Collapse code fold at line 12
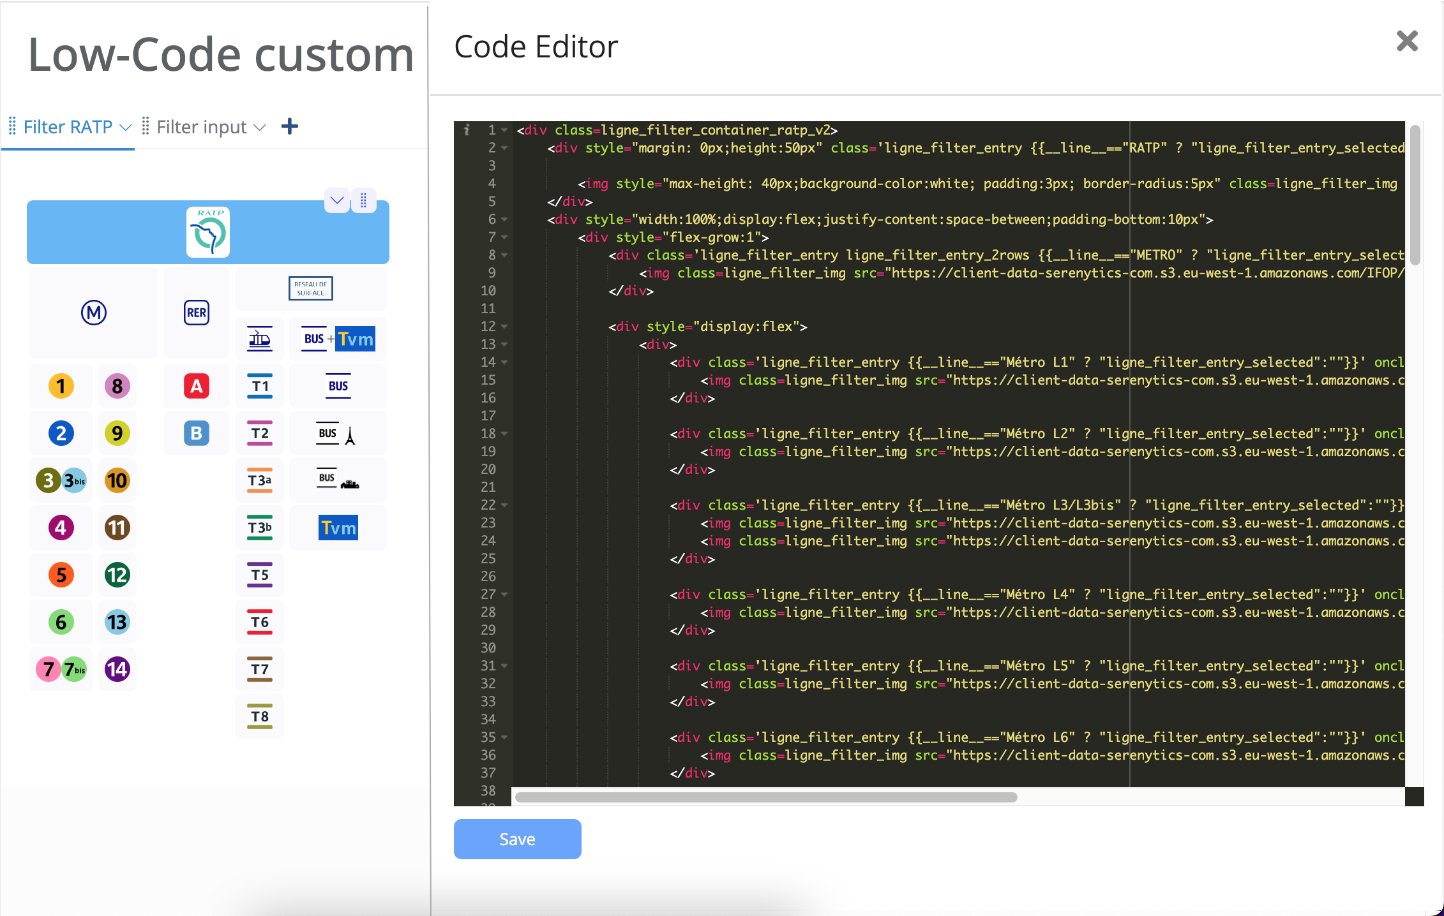Screen dimensions: 1444x916 504,326
